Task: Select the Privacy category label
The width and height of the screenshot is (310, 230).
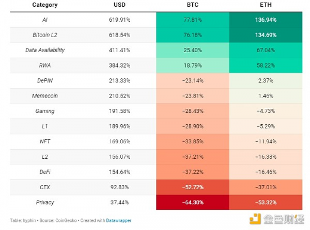Action: pyautogui.click(x=45, y=203)
